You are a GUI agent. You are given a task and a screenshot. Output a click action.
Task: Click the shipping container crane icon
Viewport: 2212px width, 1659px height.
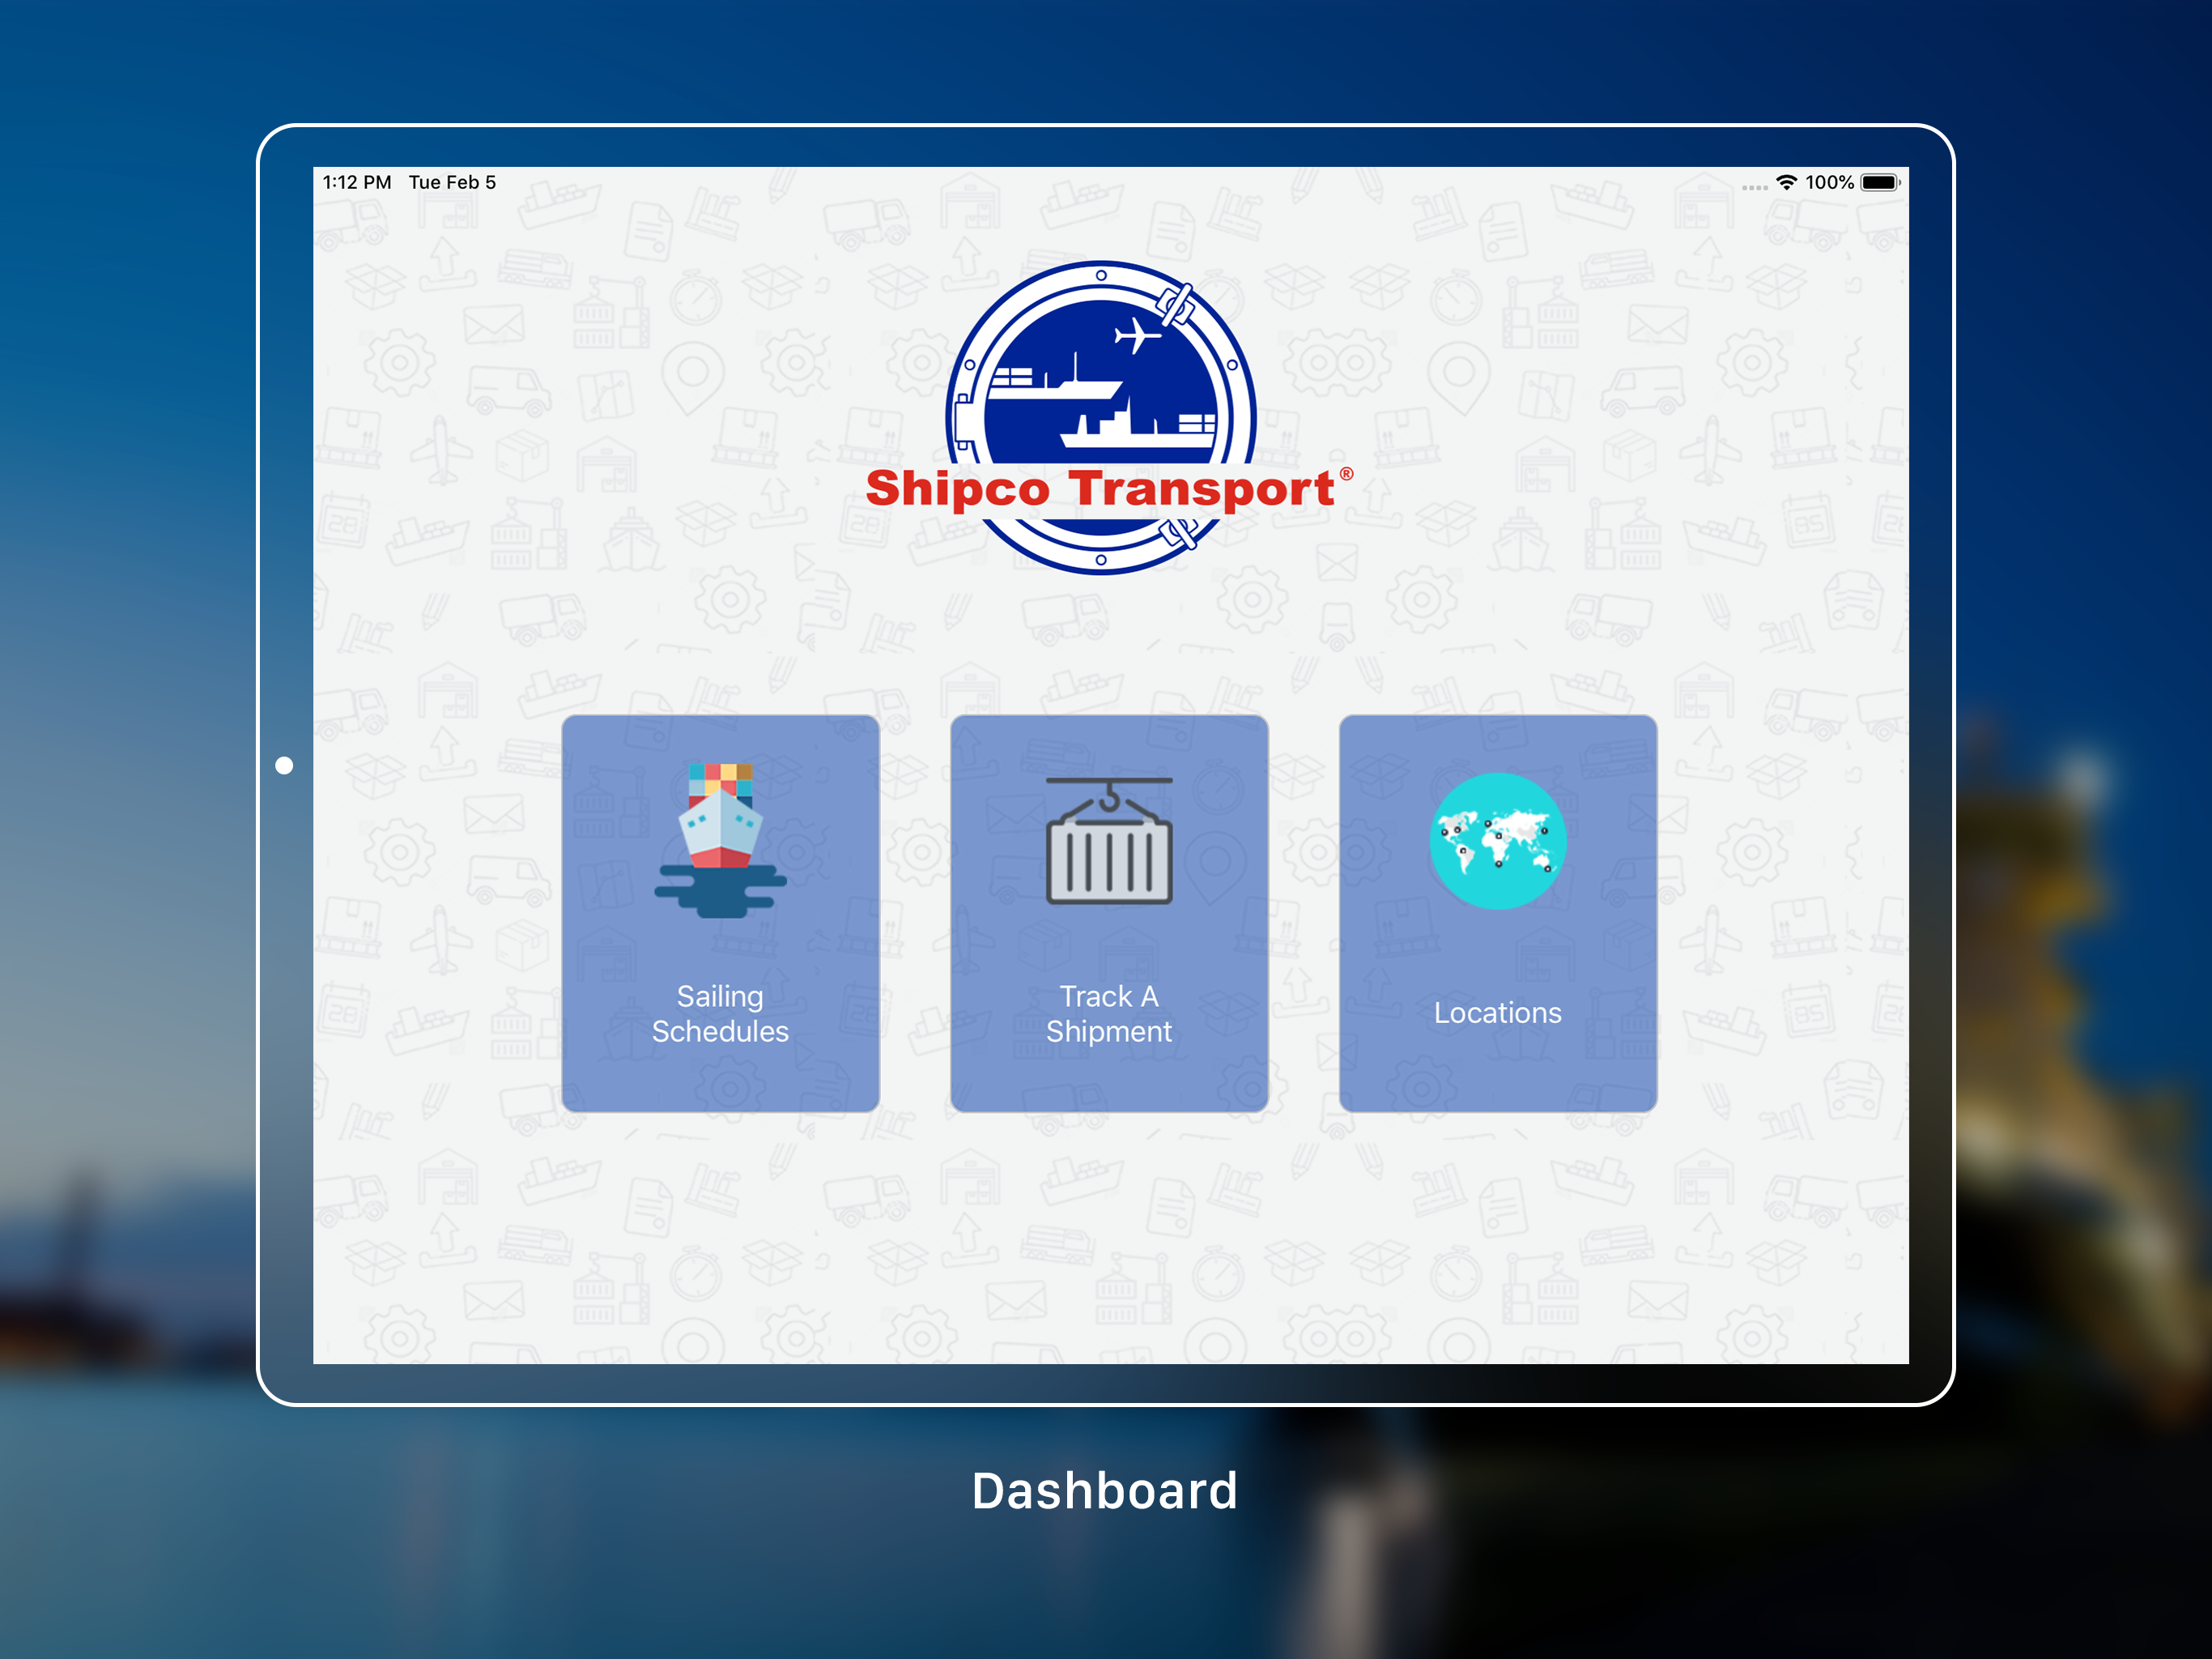click(x=1109, y=841)
